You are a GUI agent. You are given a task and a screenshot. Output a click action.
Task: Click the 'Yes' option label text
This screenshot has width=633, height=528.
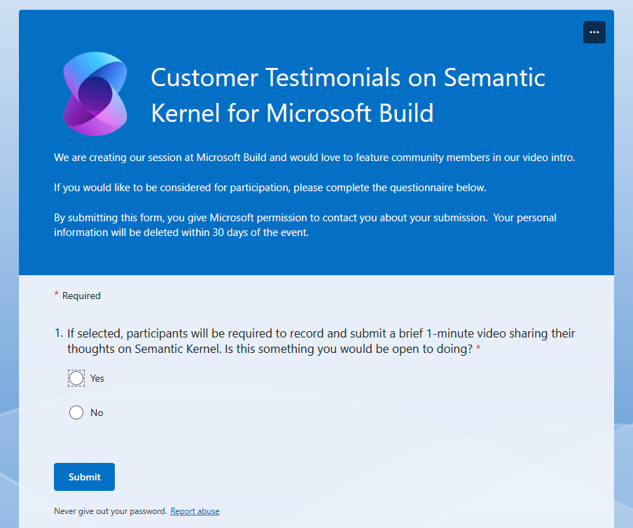(x=97, y=378)
